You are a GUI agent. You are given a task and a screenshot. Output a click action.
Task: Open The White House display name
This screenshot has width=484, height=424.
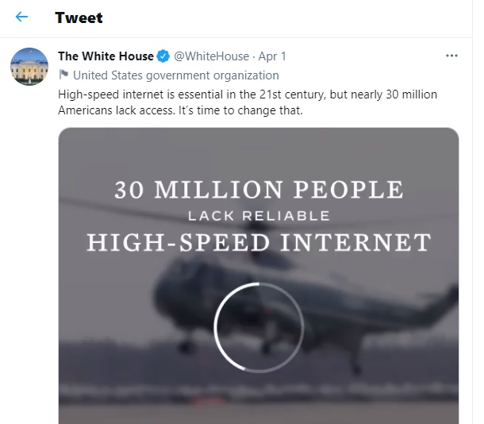click(x=106, y=56)
